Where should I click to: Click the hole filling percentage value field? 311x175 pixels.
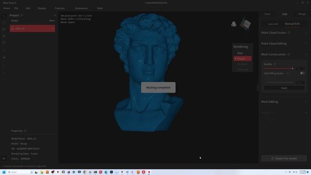coord(300,82)
